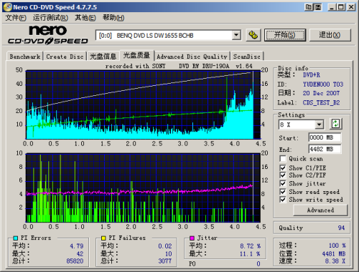Select the 光盘质量 tab

(x=136, y=55)
